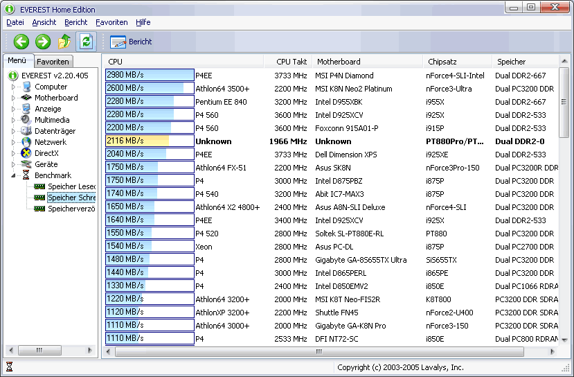Image resolution: width=574 pixels, height=377 pixels.
Task: Click the Computer tree icon
Action: (26, 87)
